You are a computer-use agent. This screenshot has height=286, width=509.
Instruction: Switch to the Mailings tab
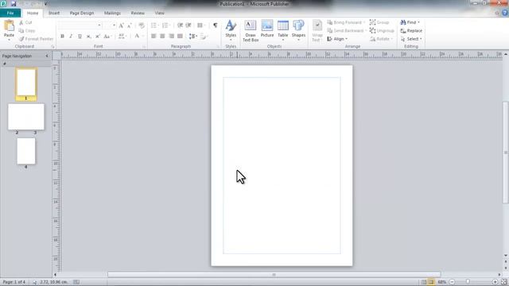[112, 13]
